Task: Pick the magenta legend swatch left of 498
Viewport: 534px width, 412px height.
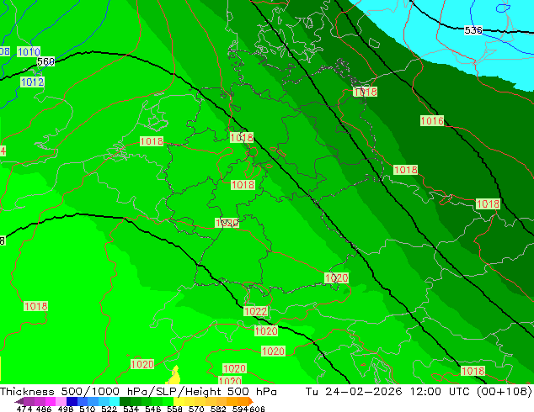Action: pos(50,401)
